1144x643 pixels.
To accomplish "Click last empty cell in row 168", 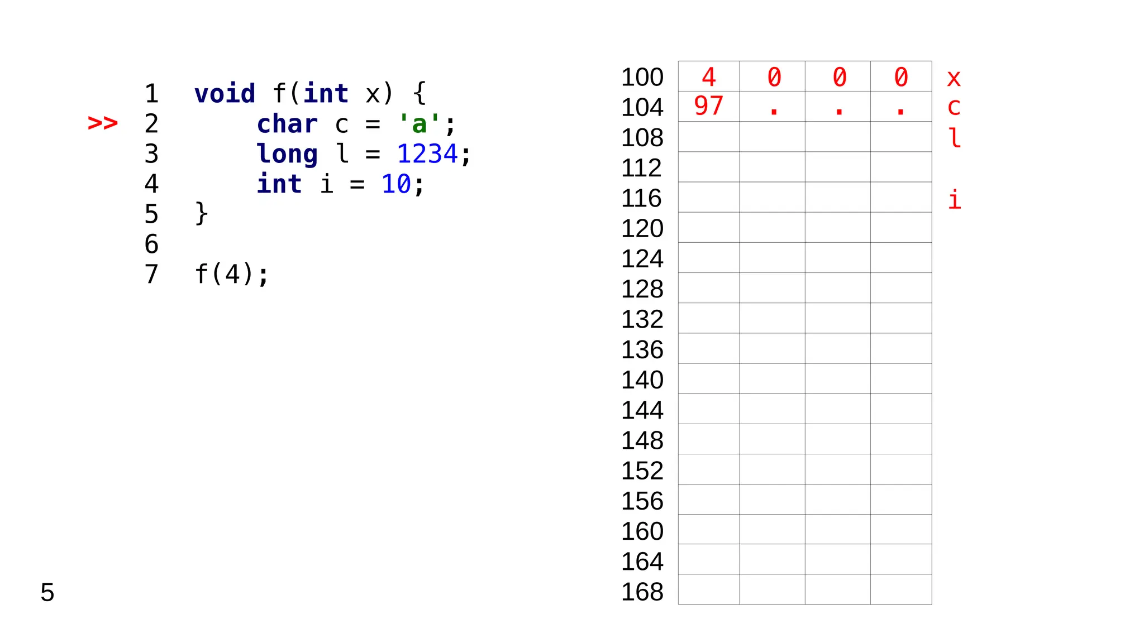I will click(901, 589).
